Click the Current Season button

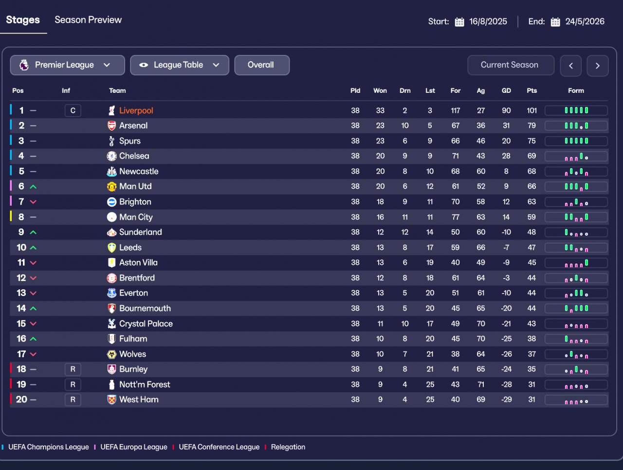pos(511,65)
